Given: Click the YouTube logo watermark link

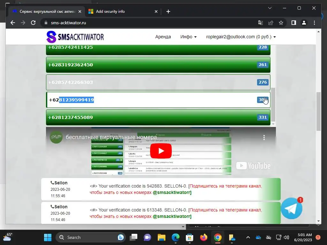Looking at the screenshot, I should pos(253,166).
